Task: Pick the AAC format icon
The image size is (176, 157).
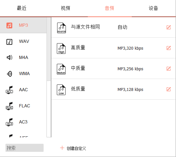Action: [x=9, y=90]
